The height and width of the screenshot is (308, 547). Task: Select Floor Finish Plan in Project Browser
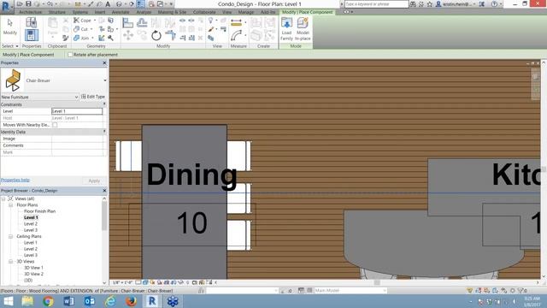point(39,211)
